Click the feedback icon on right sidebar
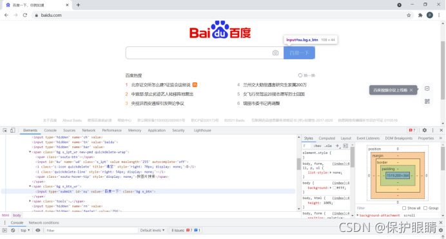The width and height of the screenshot is (446, 239). pyautogui.click(x=427, y=89)
